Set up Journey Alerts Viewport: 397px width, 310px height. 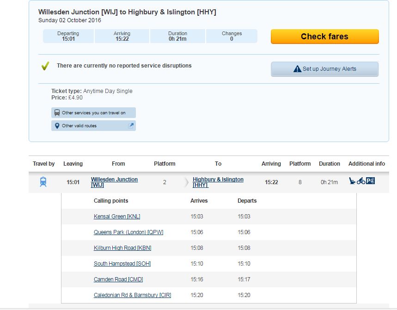pos(324,69)
